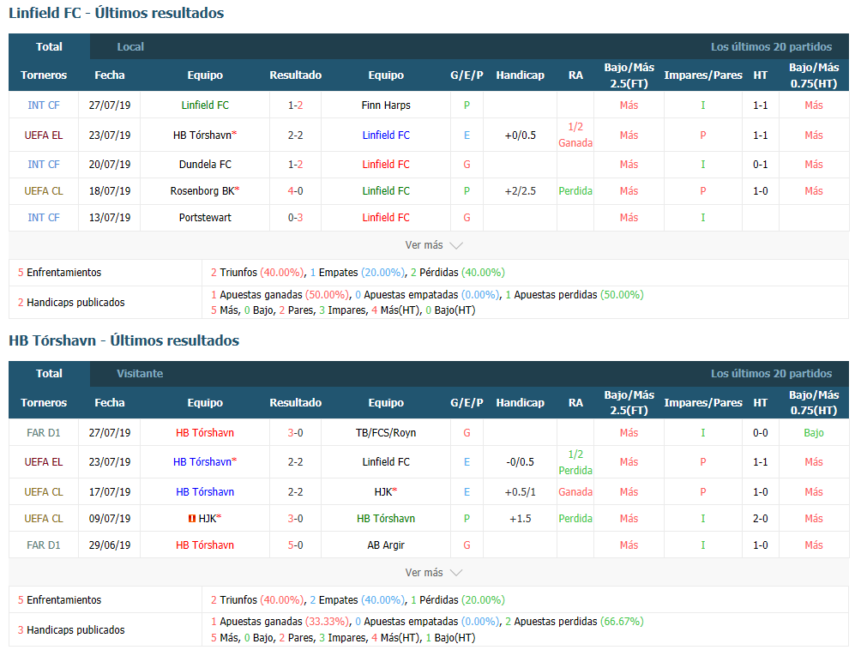Expand Ver más under the HB Tórshavn results
Screen dimensions: 855x650
(434, 573)
